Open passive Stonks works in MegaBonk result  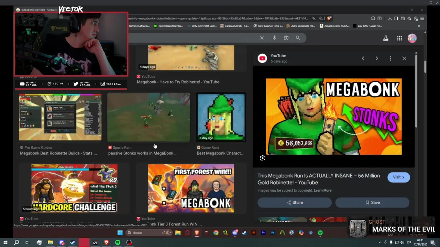(143, 153)
